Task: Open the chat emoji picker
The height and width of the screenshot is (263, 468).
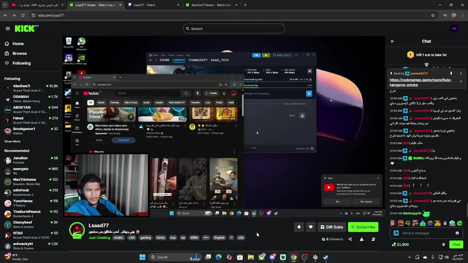Action: [x=457, y=233]
